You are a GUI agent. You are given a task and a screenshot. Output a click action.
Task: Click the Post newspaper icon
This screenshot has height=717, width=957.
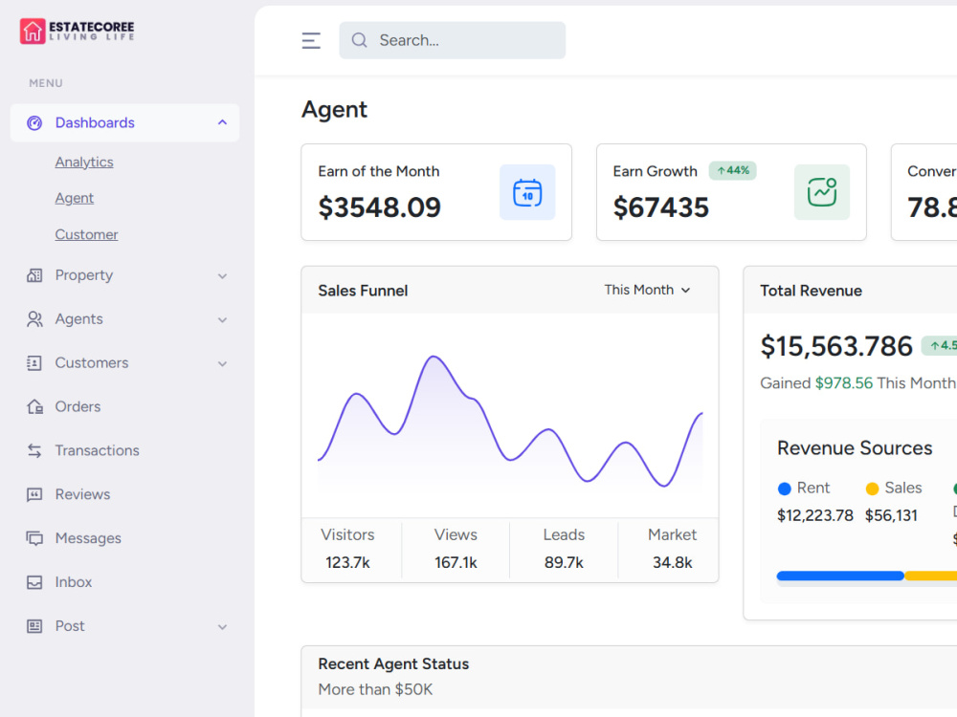[x=34, y=626]
